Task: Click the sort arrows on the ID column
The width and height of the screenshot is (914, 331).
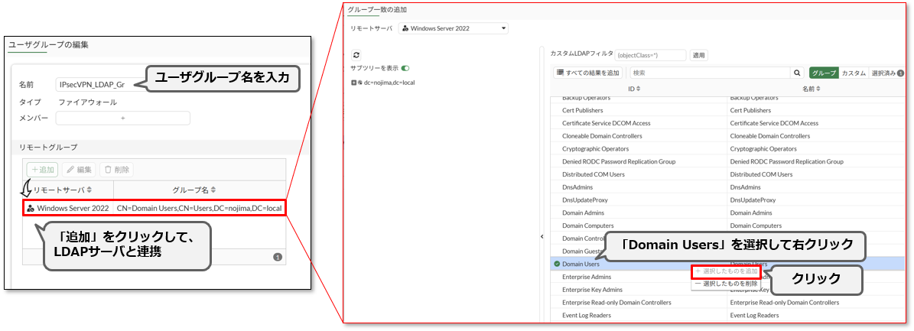Action: (x=639, y=89)
